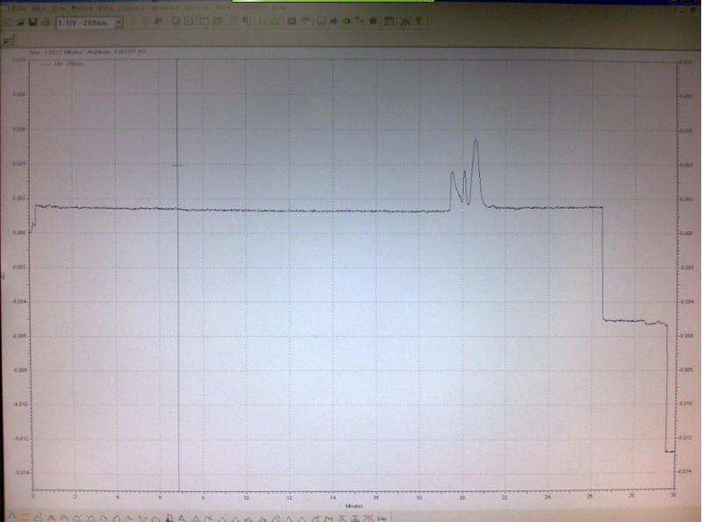The height and width of the screenshot is (522, 702).
Task: Open the Edit menu
Action: click(39, 9)
